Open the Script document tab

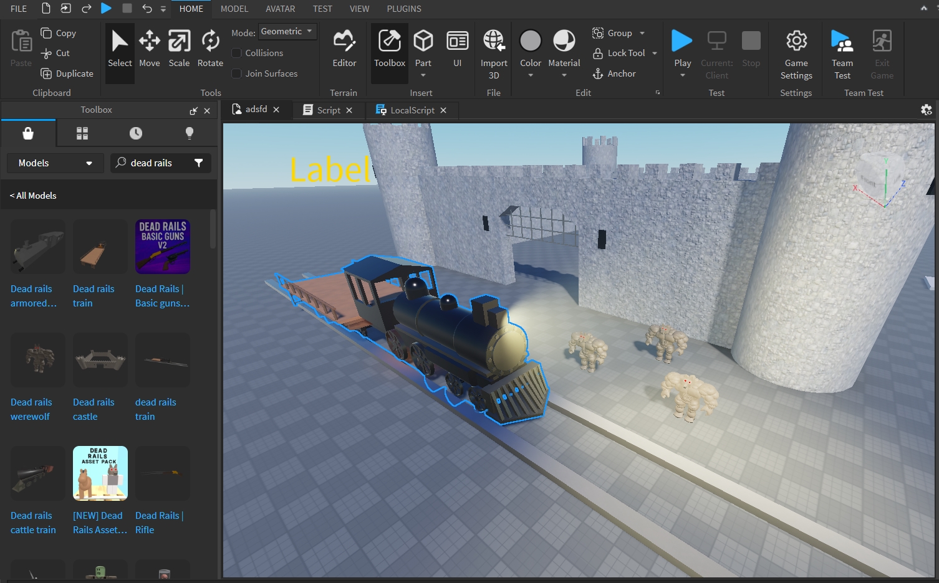pos(329,110)
